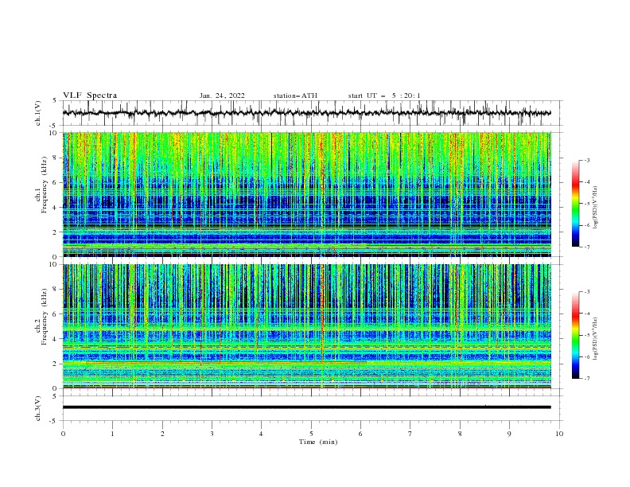Click the 'VLF Spectra' title text
630x487 pixels.
(x=90, y=95)
